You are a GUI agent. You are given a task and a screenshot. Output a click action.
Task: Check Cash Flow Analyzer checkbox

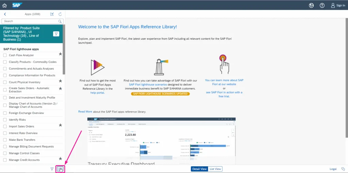(5, 55)
